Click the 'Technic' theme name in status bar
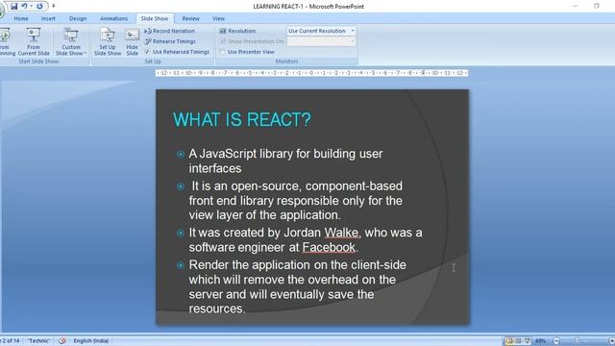 (x=38, y=341)
